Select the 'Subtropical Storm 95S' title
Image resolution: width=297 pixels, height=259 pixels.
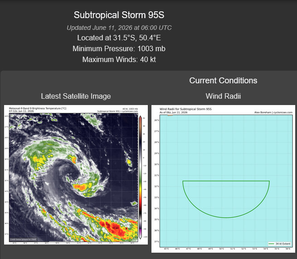click(x=119, y=15)
